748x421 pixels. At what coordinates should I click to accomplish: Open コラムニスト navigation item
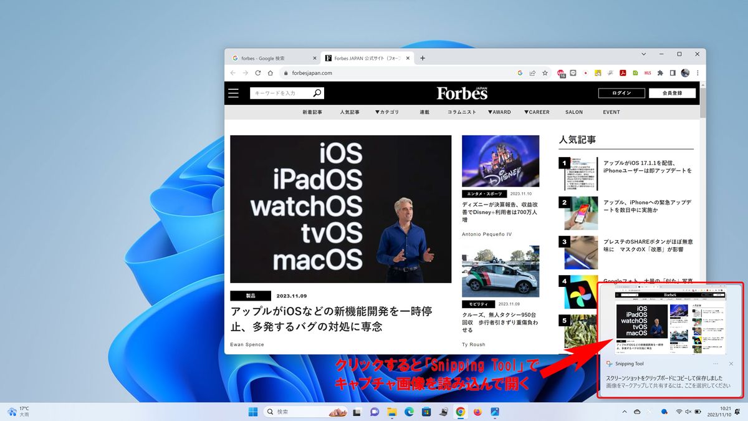462,112
